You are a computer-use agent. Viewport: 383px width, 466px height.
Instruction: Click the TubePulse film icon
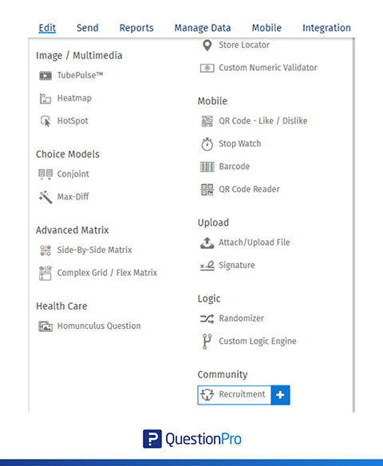coord(45,76)
